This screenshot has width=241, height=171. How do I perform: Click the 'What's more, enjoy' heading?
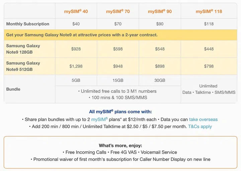(120, 145)
